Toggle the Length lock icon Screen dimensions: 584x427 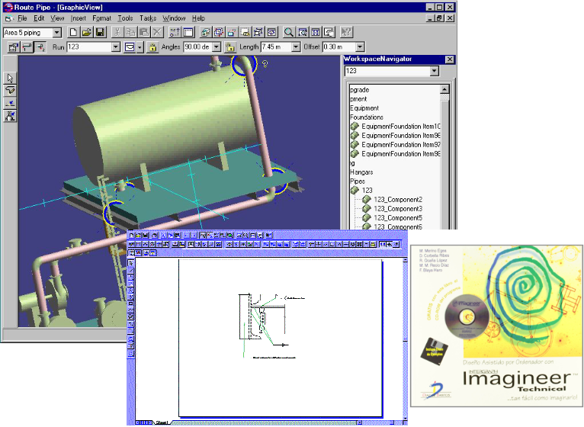pos(229,47)
